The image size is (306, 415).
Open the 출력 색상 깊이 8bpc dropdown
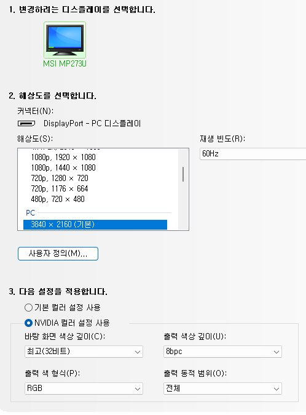point(222,352)
